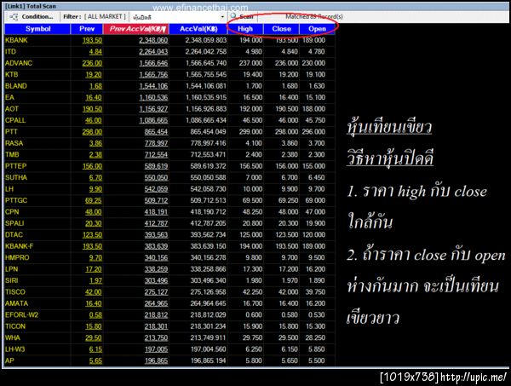Screen dimensions: 511x386
Task: Select the KTB symbol
Action: coord(12,75)
